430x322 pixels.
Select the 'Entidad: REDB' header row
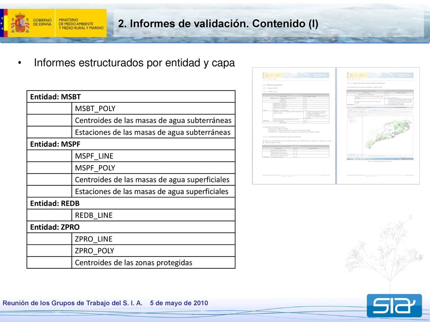pos(131,203)
